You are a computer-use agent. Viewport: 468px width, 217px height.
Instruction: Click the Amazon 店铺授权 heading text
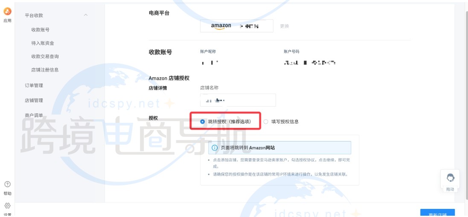pyautogui.click(x=169, y=78)
